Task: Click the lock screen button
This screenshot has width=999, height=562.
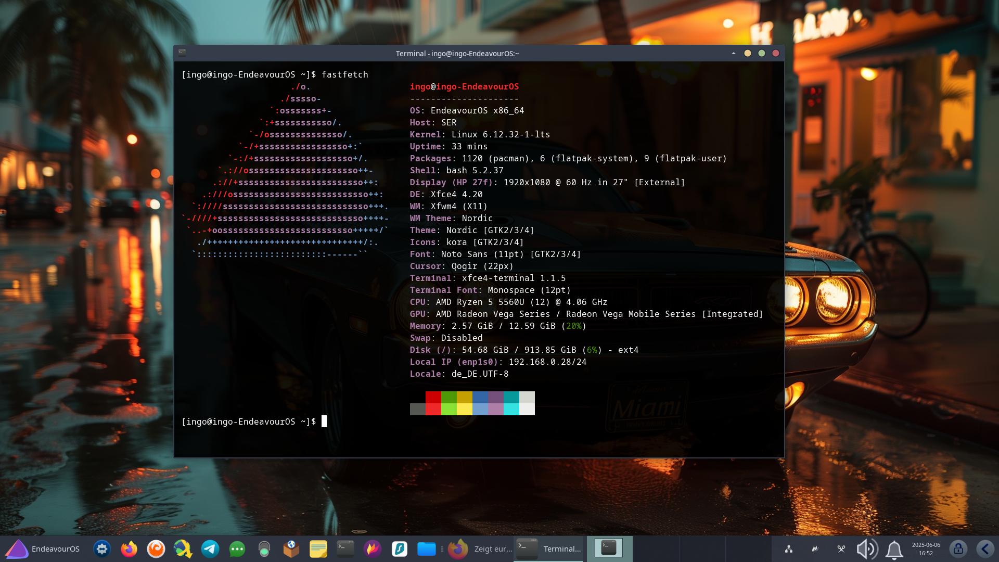Action: pyautogui.click(x=958, y=549)
